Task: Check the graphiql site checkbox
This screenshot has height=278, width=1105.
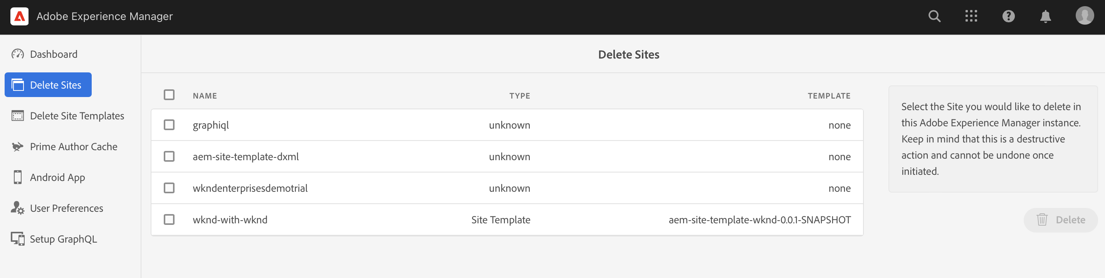Action: tap(169, 125)
